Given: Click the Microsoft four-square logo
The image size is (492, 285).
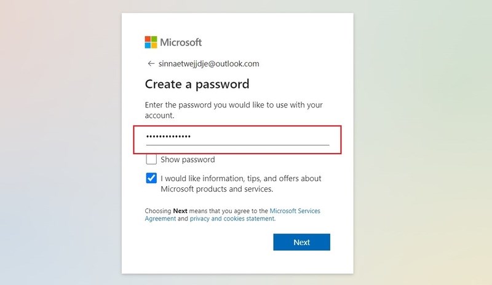Looking at the screenshot, I should pos(151,42).
